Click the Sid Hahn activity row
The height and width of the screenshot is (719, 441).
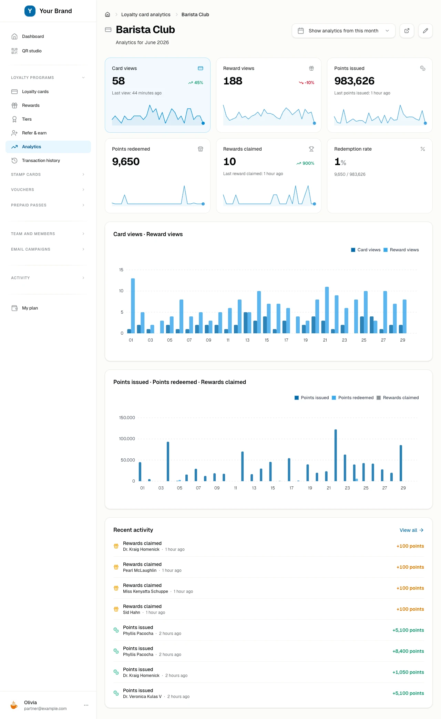[269, 609]
